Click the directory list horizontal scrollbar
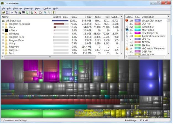This screenshot has height=124, width=173. (50, 57)
